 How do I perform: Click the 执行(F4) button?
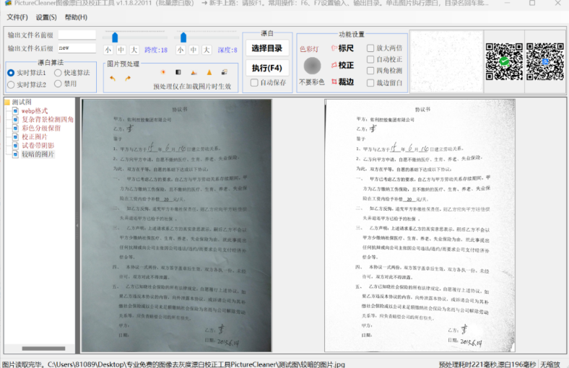coord(267,68)
